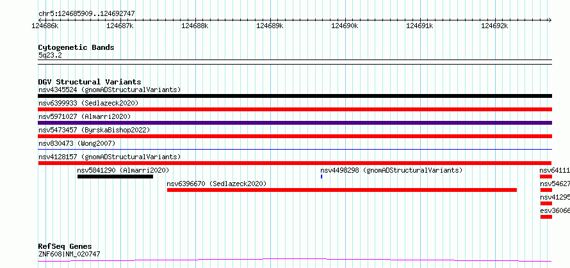Open the nsv6399933 (Sedlazeck2020) label

[88, 103]
